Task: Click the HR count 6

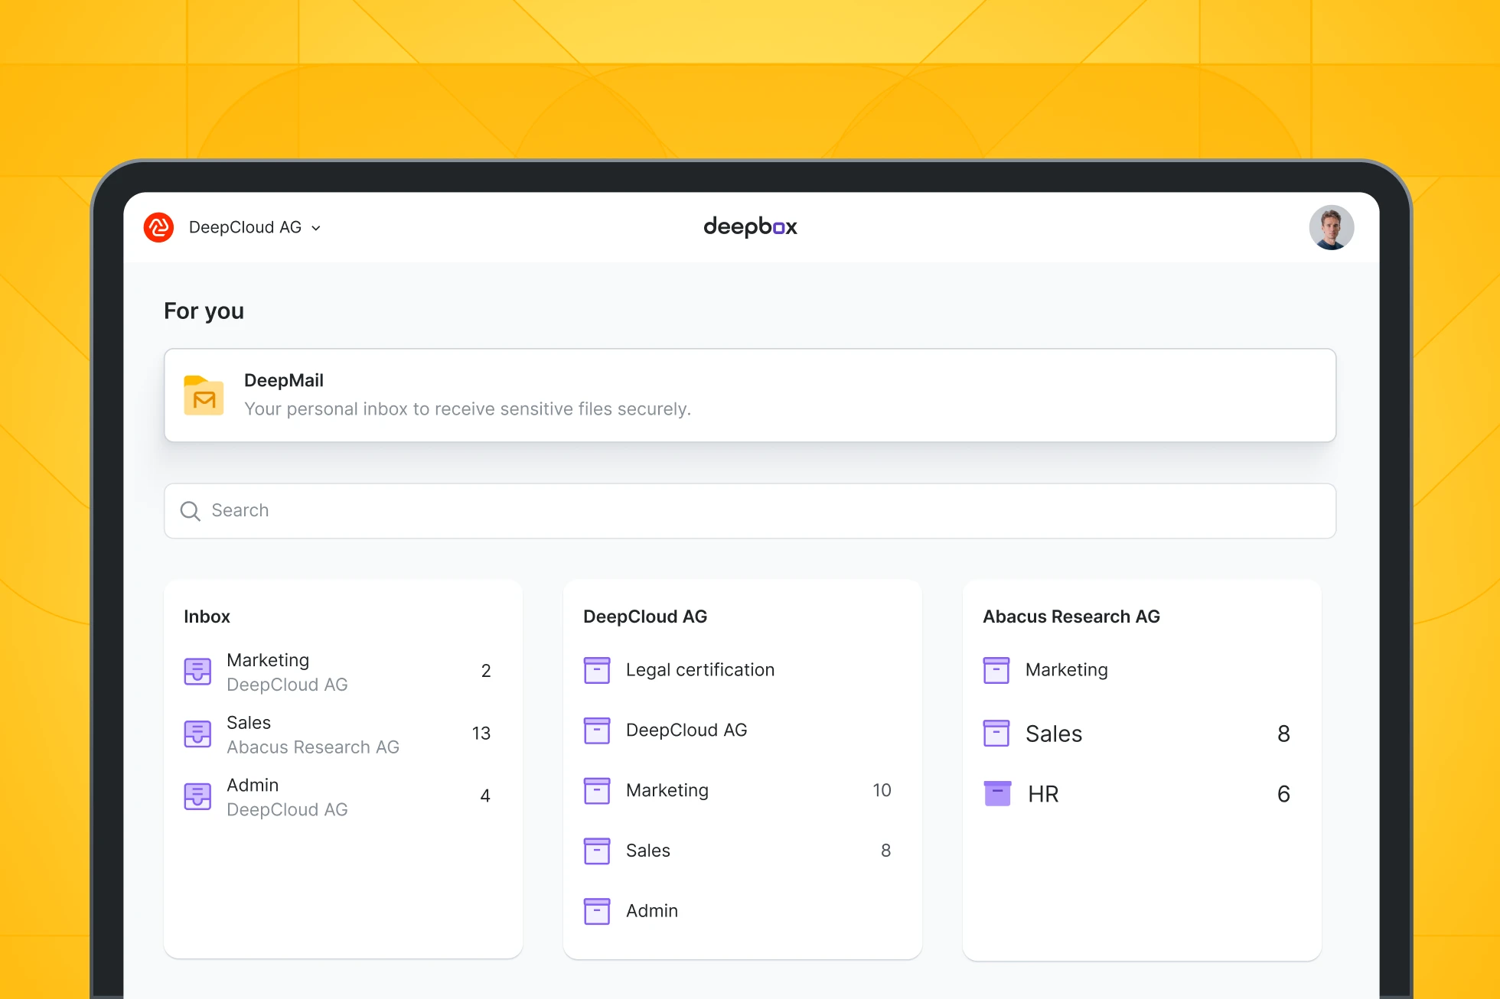Action: [1284, 794]
